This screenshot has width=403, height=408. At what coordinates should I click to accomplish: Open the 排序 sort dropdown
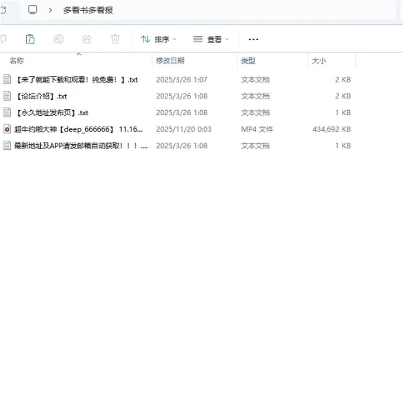(x=159, y=39)
